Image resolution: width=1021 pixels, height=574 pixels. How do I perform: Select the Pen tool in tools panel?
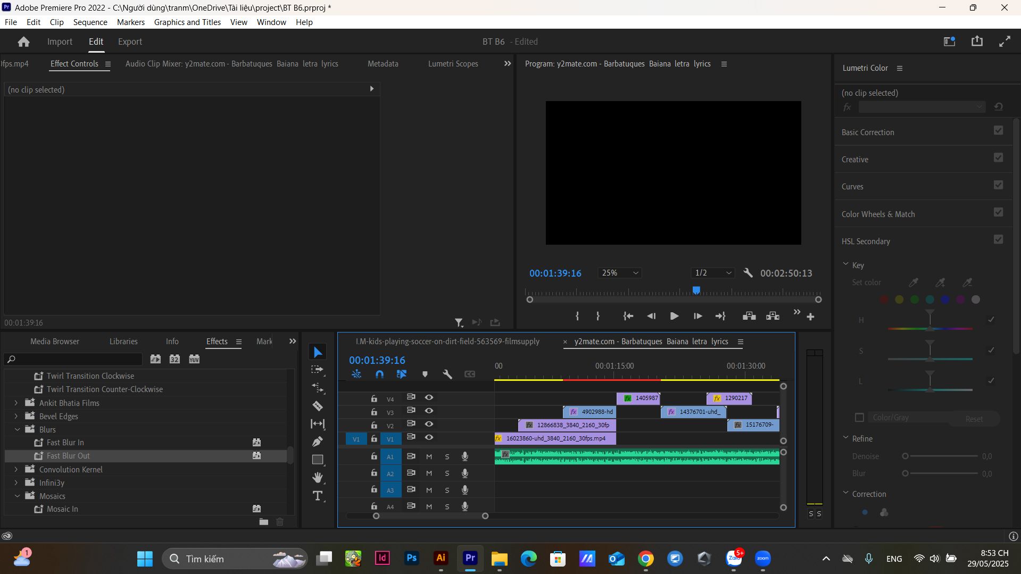318,442
